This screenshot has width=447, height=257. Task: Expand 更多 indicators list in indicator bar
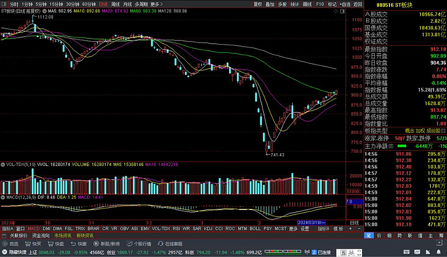pyautogui.click(x=293, y=229)
